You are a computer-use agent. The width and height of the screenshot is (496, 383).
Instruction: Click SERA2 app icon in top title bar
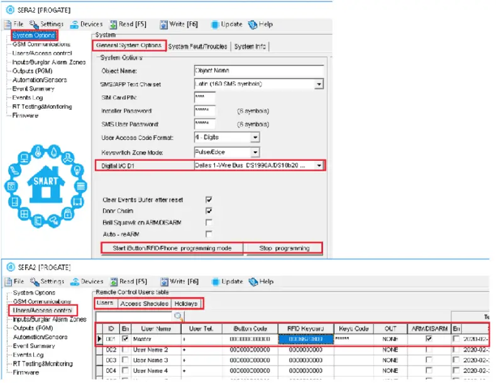click(x=11, y=10)
